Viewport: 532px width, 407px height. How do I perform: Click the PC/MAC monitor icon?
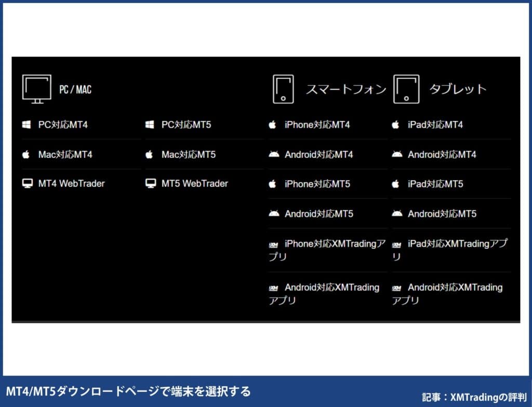[x=37, y=89]
